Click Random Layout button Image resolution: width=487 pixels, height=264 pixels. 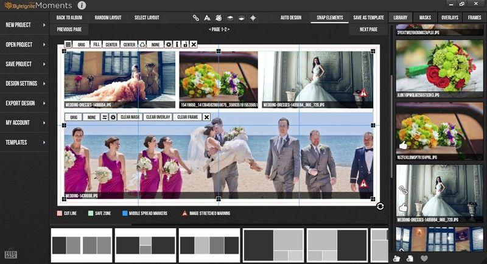[x=108, y=18]
